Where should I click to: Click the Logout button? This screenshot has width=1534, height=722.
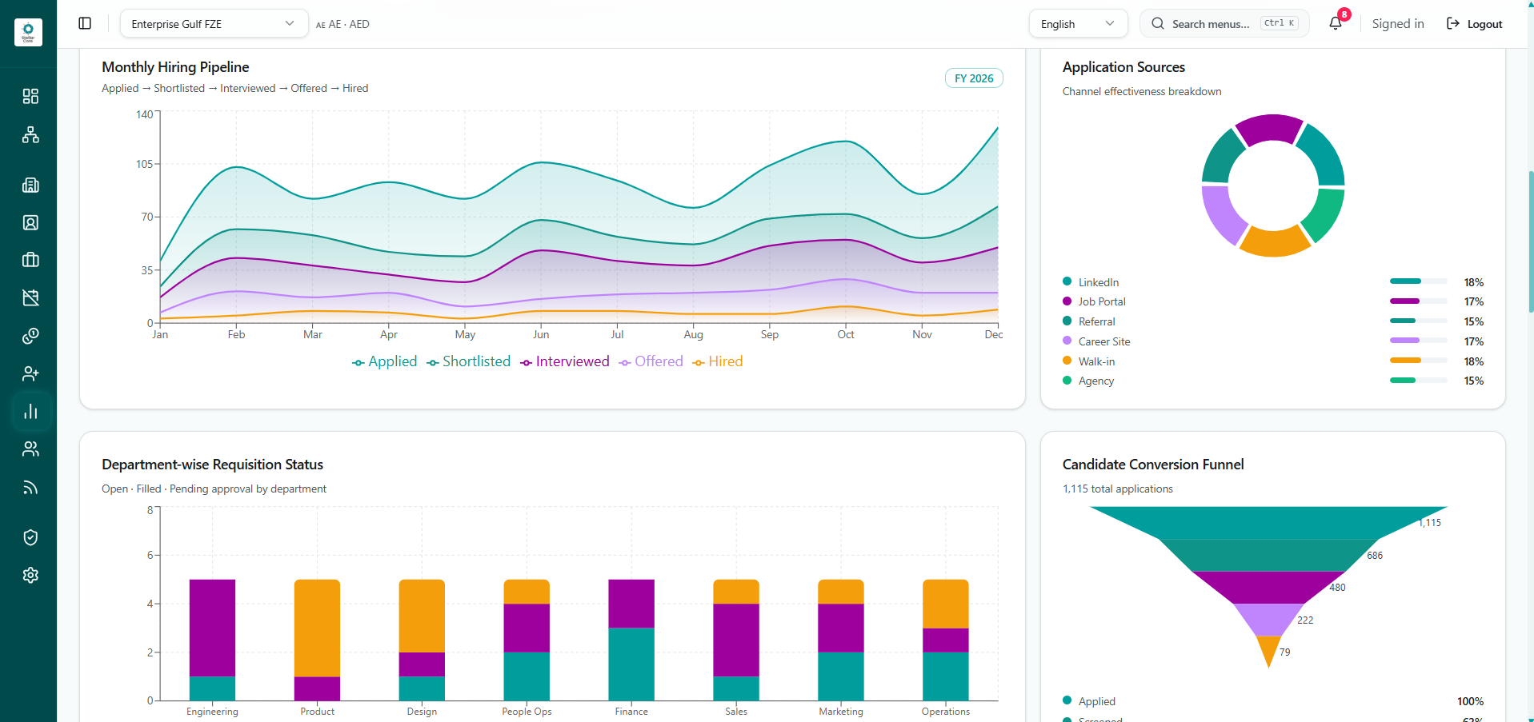pyautogui.click(x=1474, y=24)
